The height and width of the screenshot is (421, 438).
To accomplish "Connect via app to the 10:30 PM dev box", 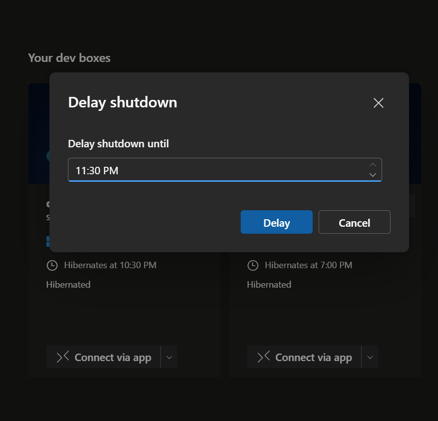I will pyautogui.click(x=103, y=357).
